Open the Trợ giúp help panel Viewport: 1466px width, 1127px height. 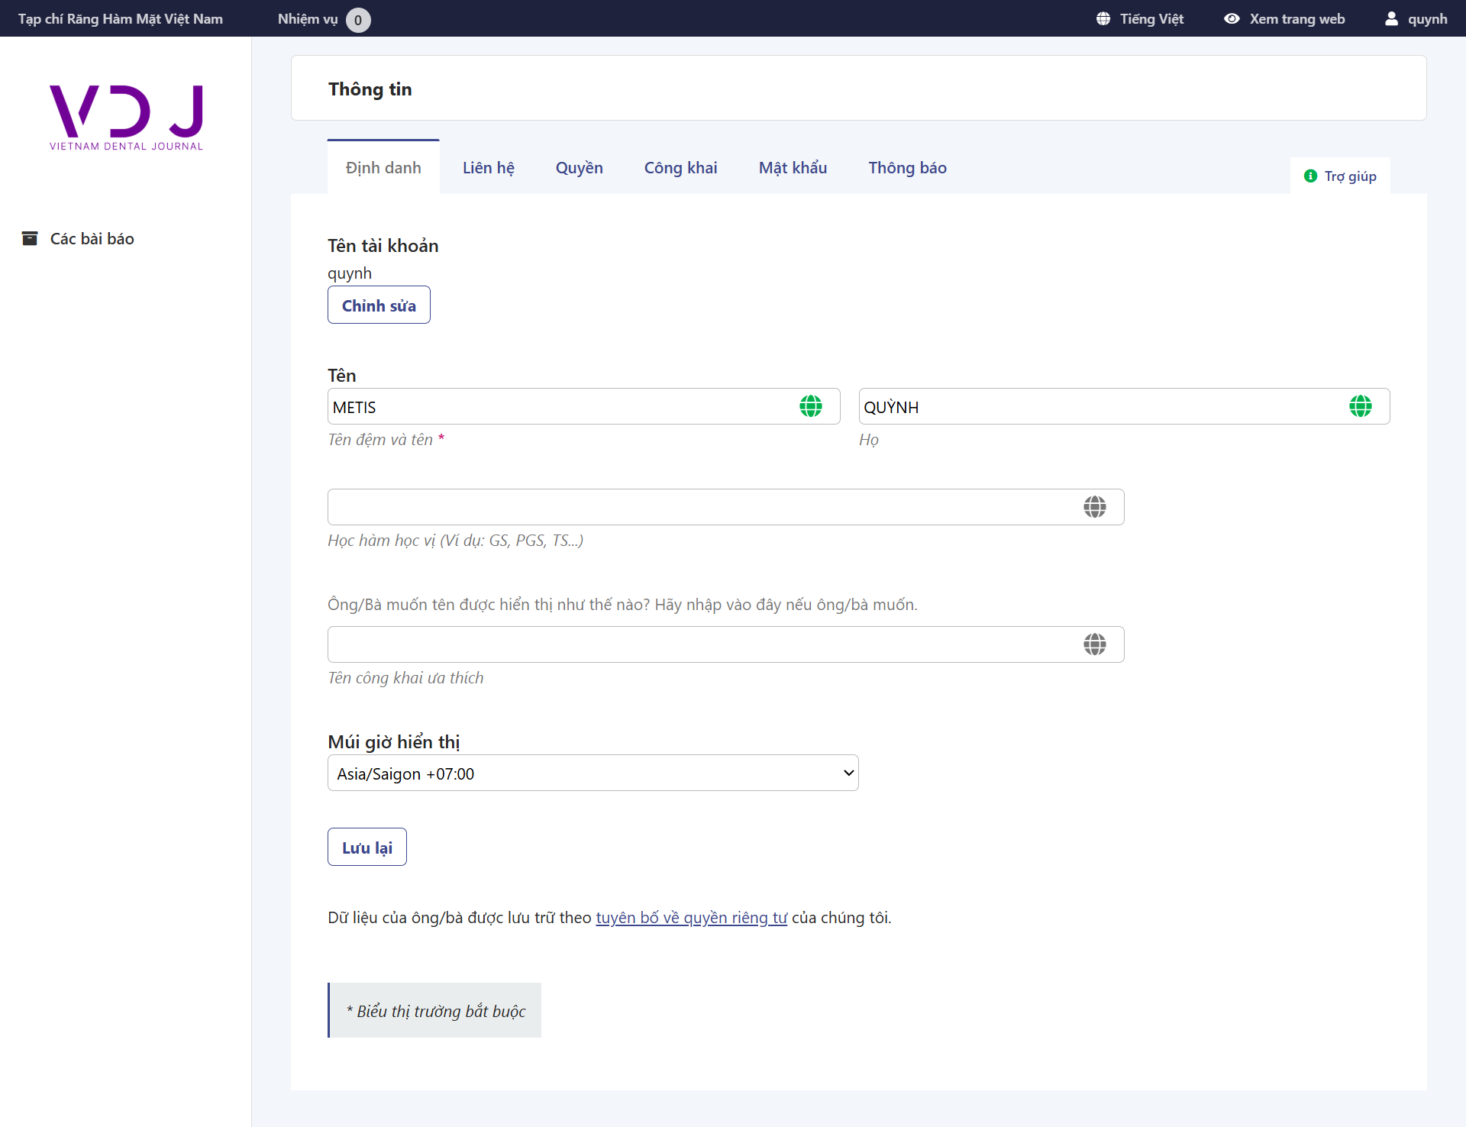(1340, 176)
